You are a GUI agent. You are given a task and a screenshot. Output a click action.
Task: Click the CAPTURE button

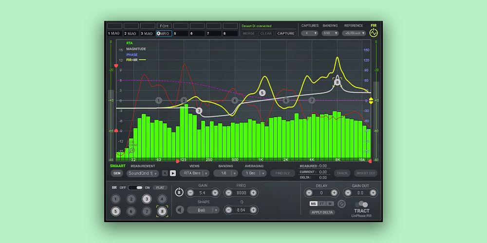click(x=286, y=34)
